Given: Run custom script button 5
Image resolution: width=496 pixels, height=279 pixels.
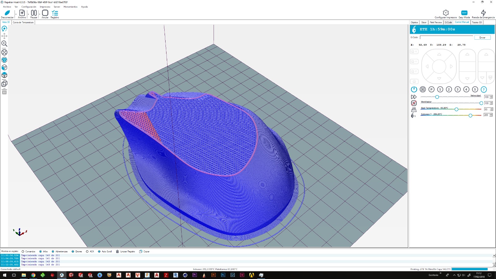Looking at the screenshot, I should [x=475, y=89].
